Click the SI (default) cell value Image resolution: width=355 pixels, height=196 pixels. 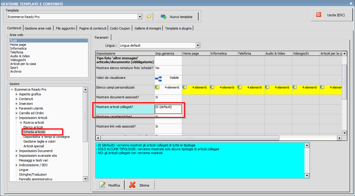point(168,109)
